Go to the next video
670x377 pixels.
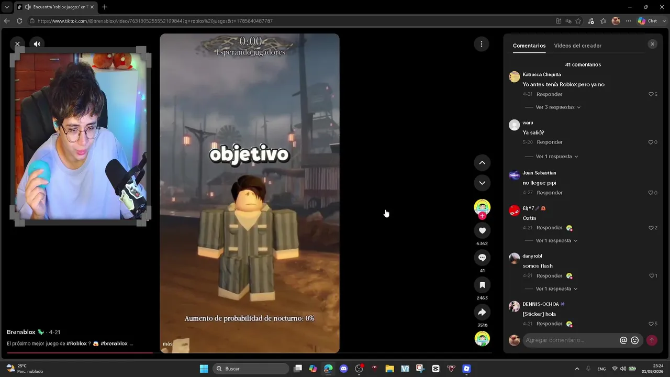click(x=482, y=183)
